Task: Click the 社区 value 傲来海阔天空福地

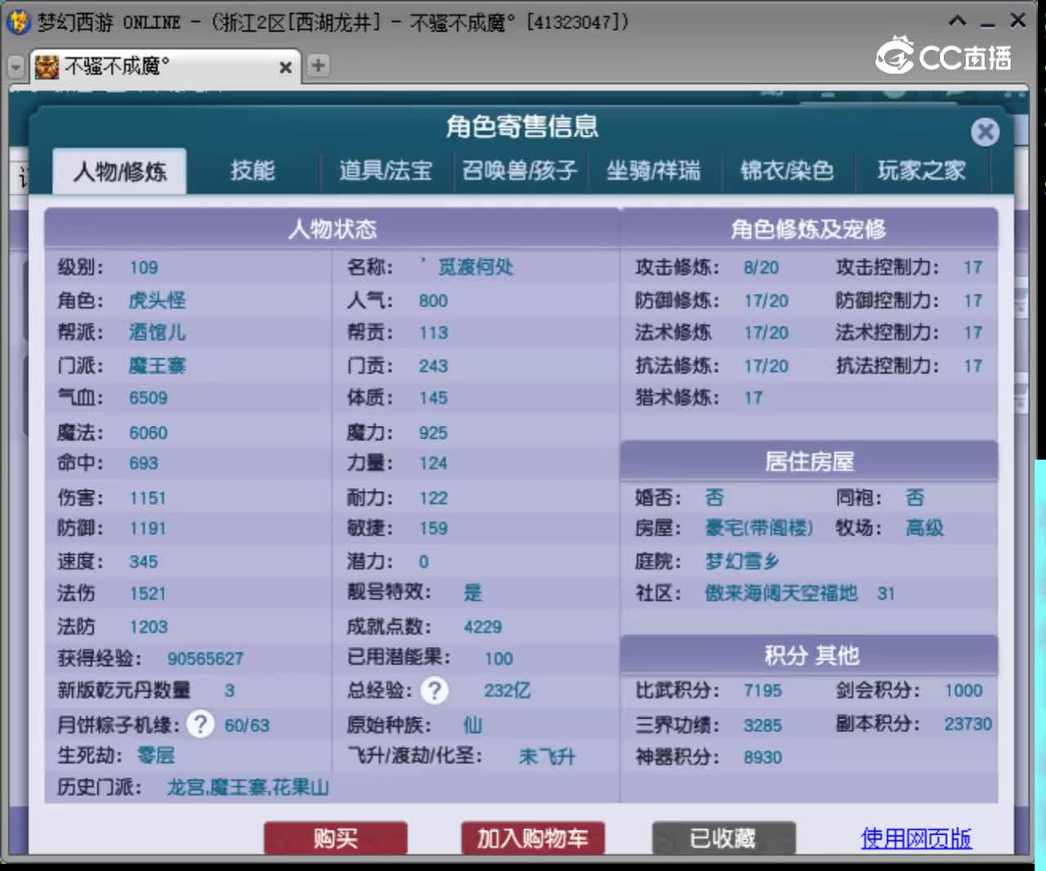Action: coord(781,593)
